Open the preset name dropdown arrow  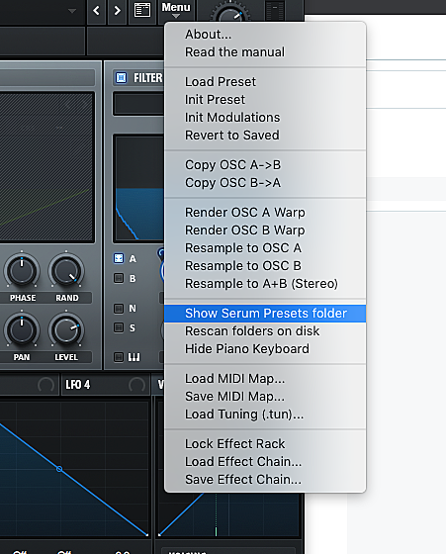click(x=72, y=11)
